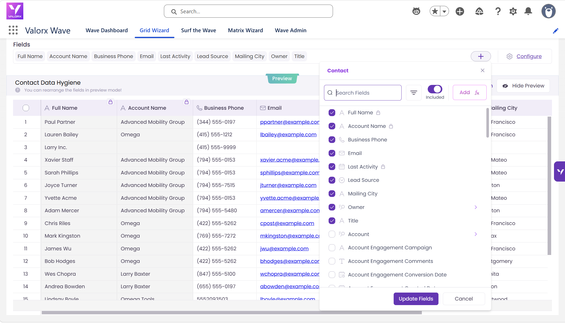The image size is (565, 323).
Task: Click the Configure gear icon
Action: pyautogui.click(x=509, y=56)
